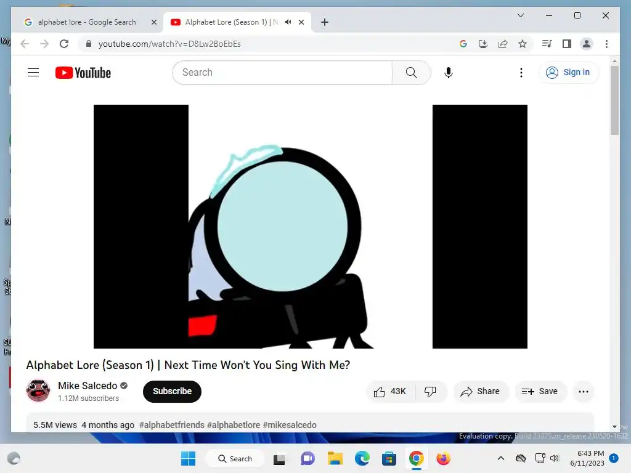Share the Alphabet Lore video
631x473 pixels.
[x=480, y=391]
